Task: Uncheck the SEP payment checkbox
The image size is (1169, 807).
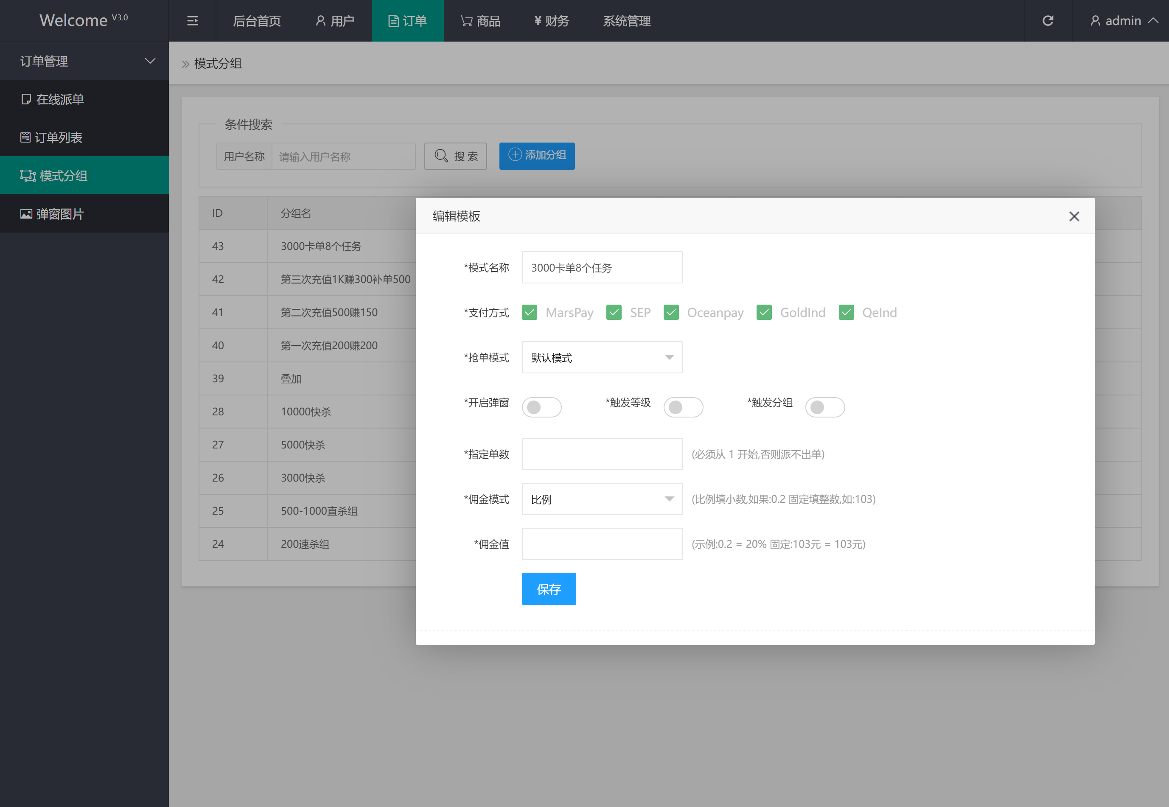Action: point(614,312)
